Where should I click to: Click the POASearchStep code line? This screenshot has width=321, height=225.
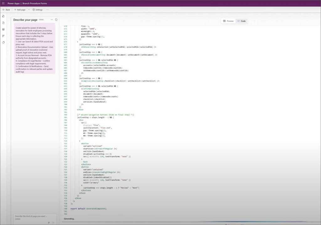[x=118, y=47]
